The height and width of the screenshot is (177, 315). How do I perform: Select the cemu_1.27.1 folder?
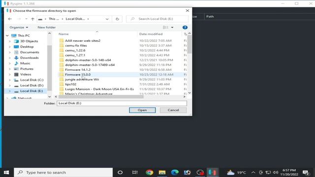[75, 55]
